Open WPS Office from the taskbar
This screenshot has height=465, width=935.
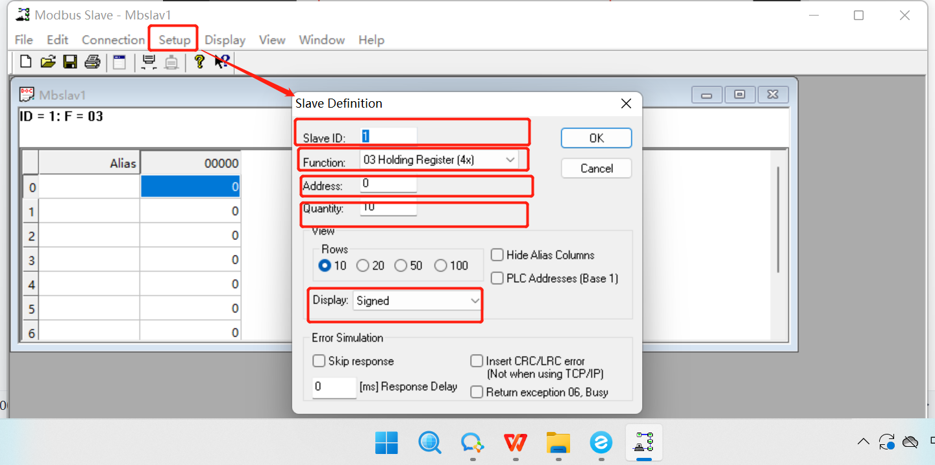(x=515, y=443)
